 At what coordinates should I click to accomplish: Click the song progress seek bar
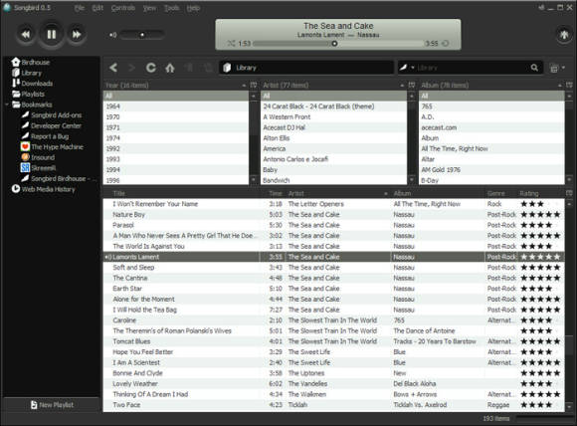pos(338,44)
